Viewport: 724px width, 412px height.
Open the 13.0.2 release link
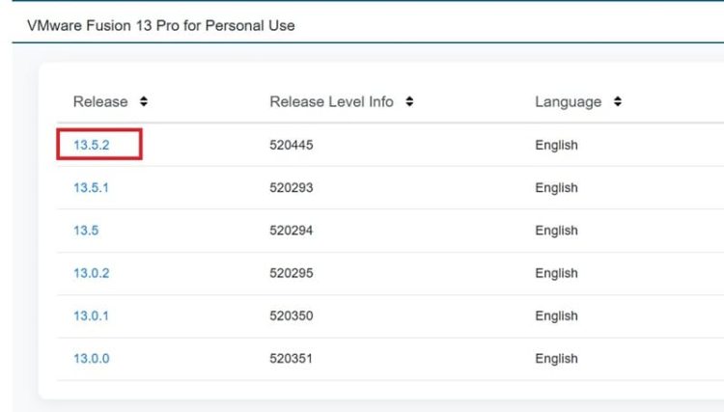click(92, 273)
